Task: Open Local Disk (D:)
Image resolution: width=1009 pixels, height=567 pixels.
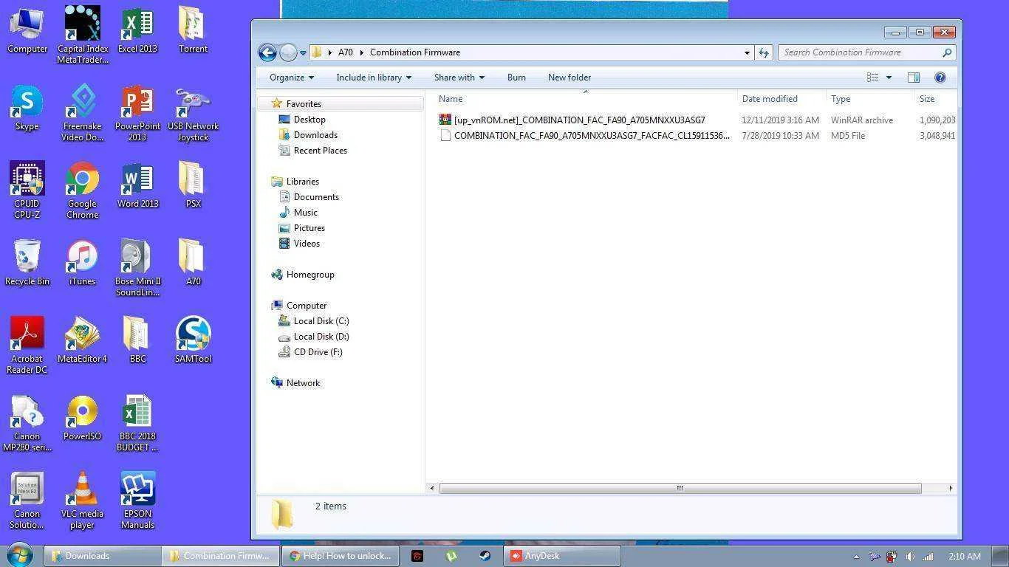Action: click(321, 337)
